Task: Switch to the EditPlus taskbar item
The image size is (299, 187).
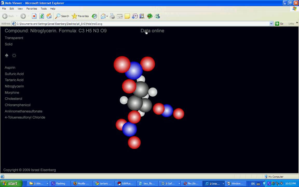Action: [x=126, y=184]
